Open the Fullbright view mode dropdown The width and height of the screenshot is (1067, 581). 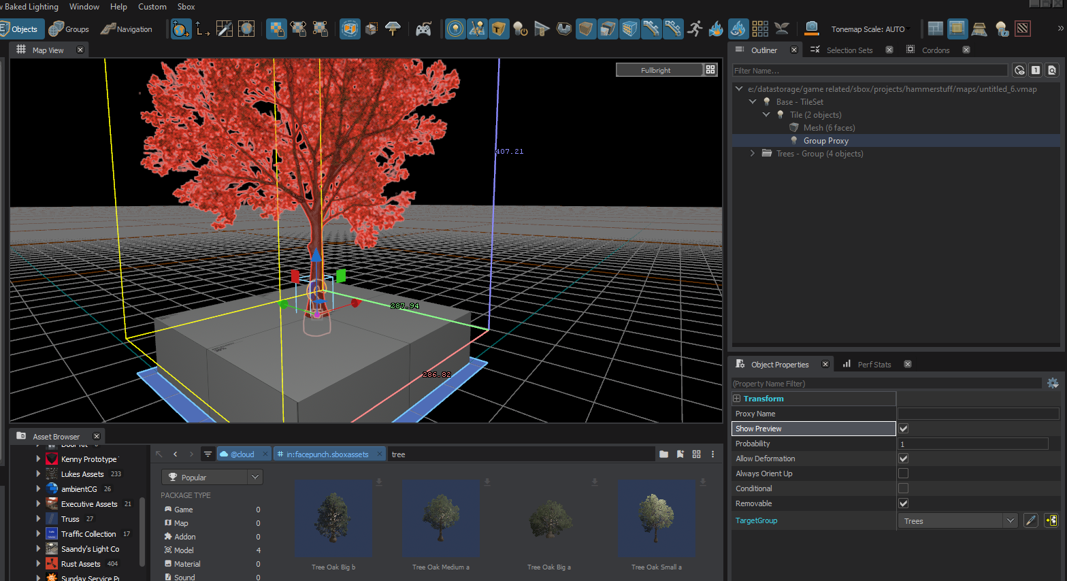(x=659, y=70)
